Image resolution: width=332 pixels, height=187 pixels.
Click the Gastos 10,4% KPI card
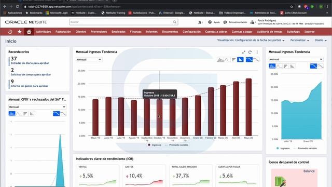pos(144,176)
